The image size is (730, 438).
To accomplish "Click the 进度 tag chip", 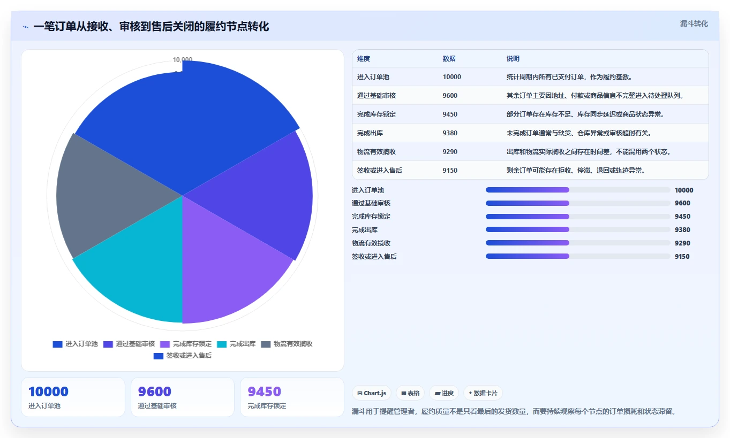I will click(x=444, y=393).
